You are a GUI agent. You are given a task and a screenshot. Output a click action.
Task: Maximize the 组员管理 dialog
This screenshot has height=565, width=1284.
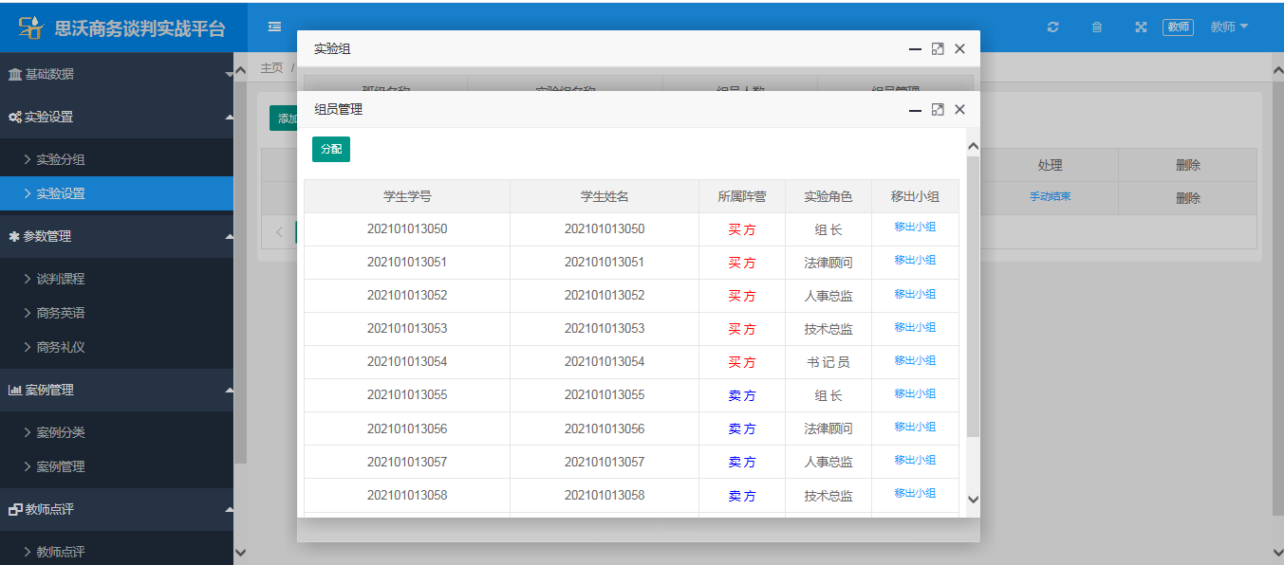(x=938, y=110)
